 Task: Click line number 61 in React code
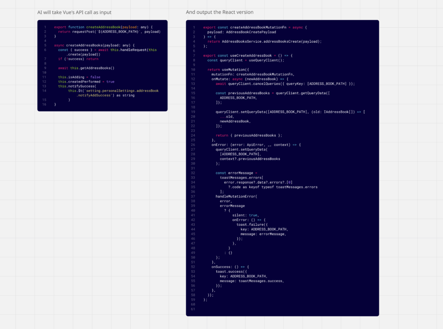[x=193, y=309]
